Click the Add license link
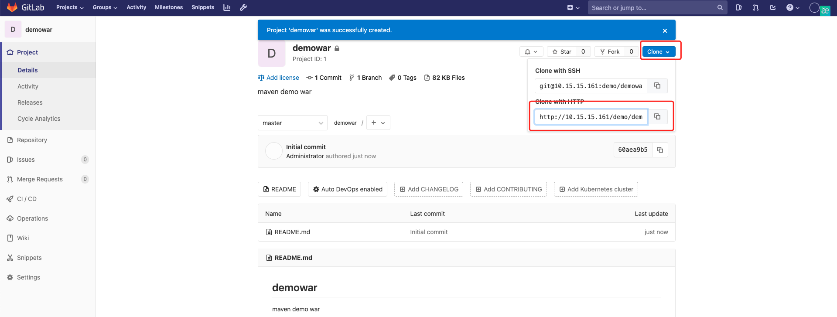 point(282,78)
